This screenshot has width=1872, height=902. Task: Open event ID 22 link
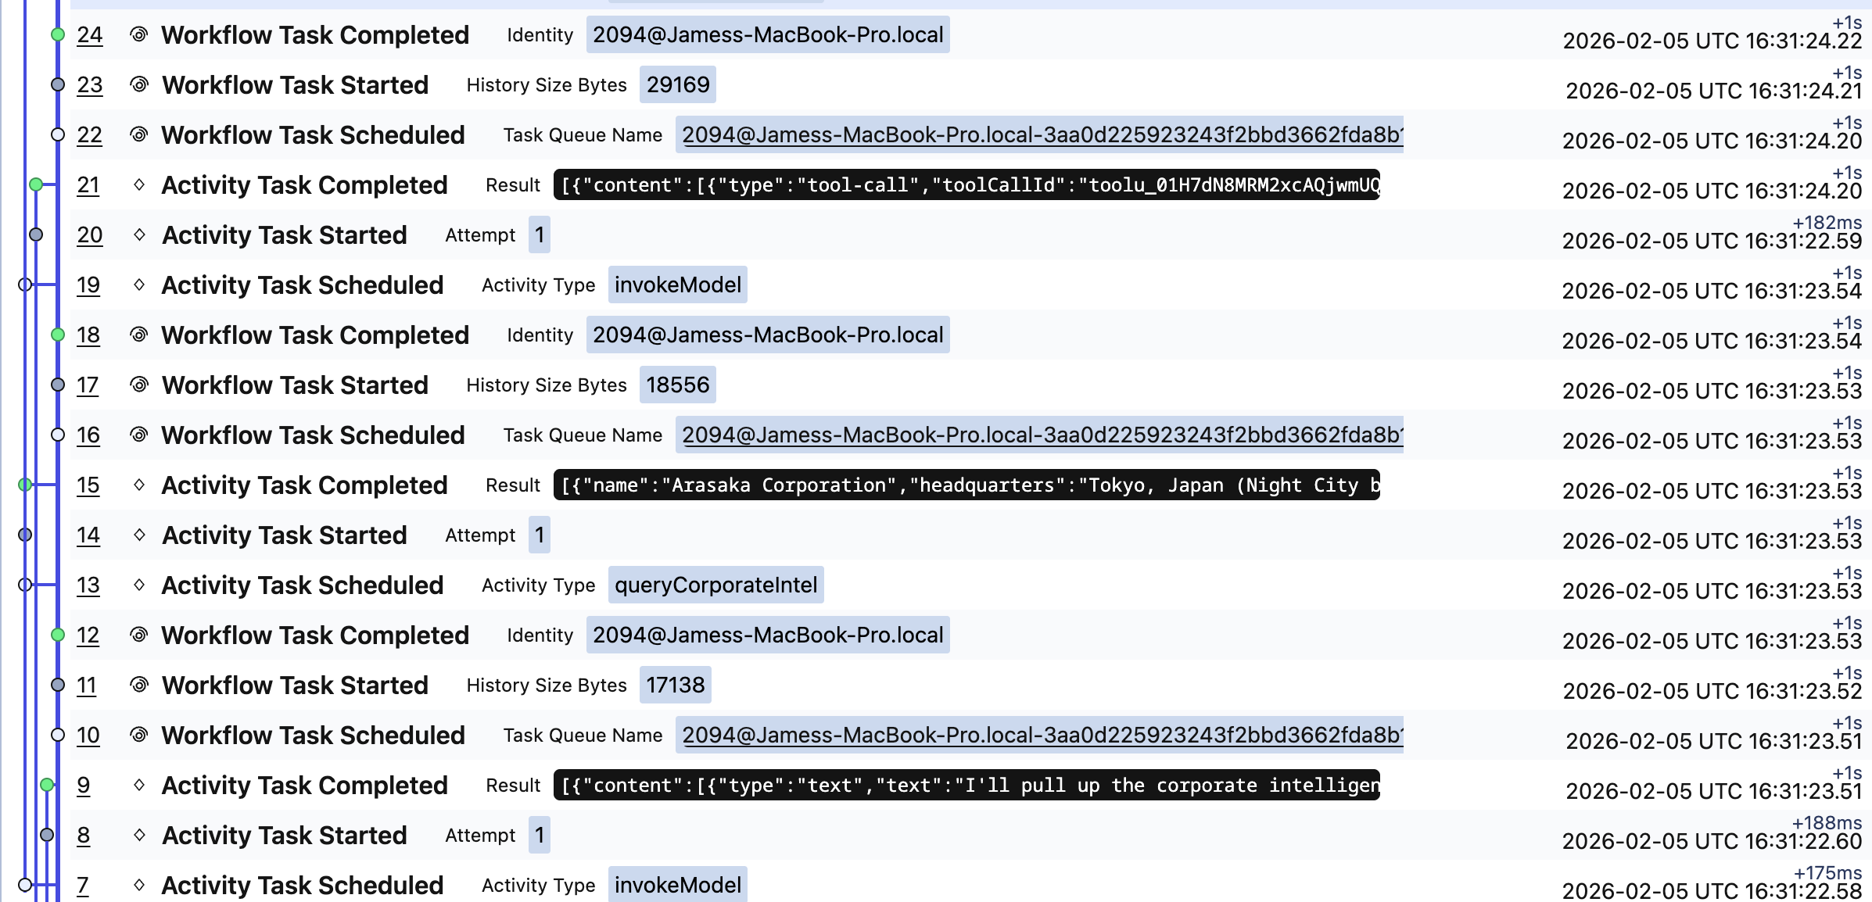point(89,135)
